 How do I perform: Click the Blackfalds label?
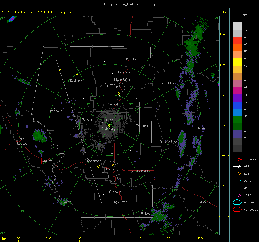(x=122, y=80)
